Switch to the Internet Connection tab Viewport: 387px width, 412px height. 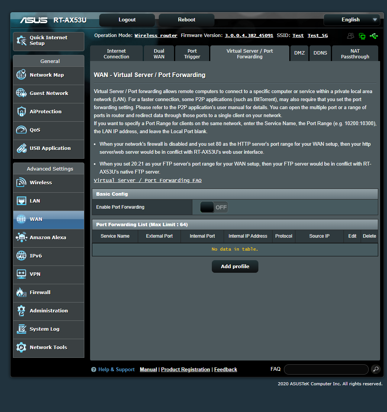coord(116,54)
